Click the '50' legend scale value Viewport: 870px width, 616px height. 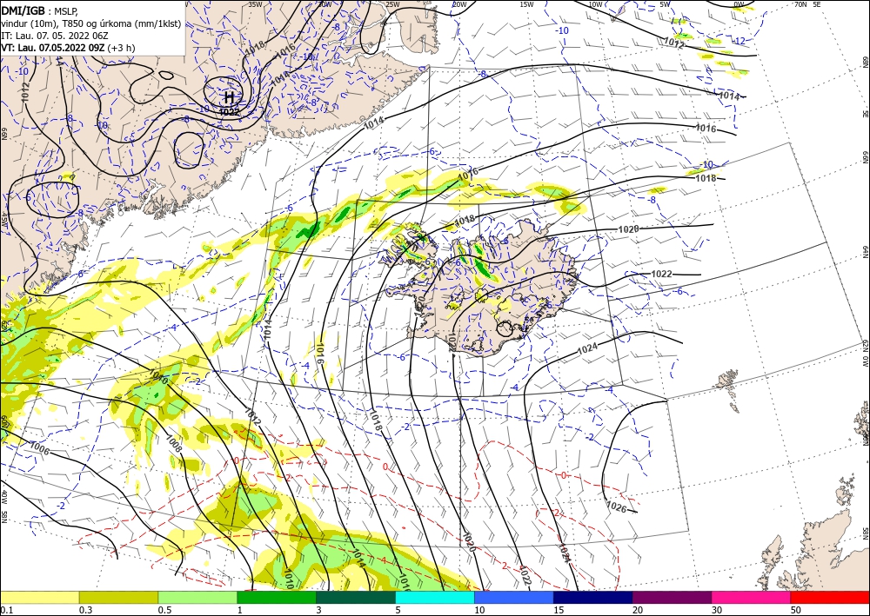coord(796,610)
